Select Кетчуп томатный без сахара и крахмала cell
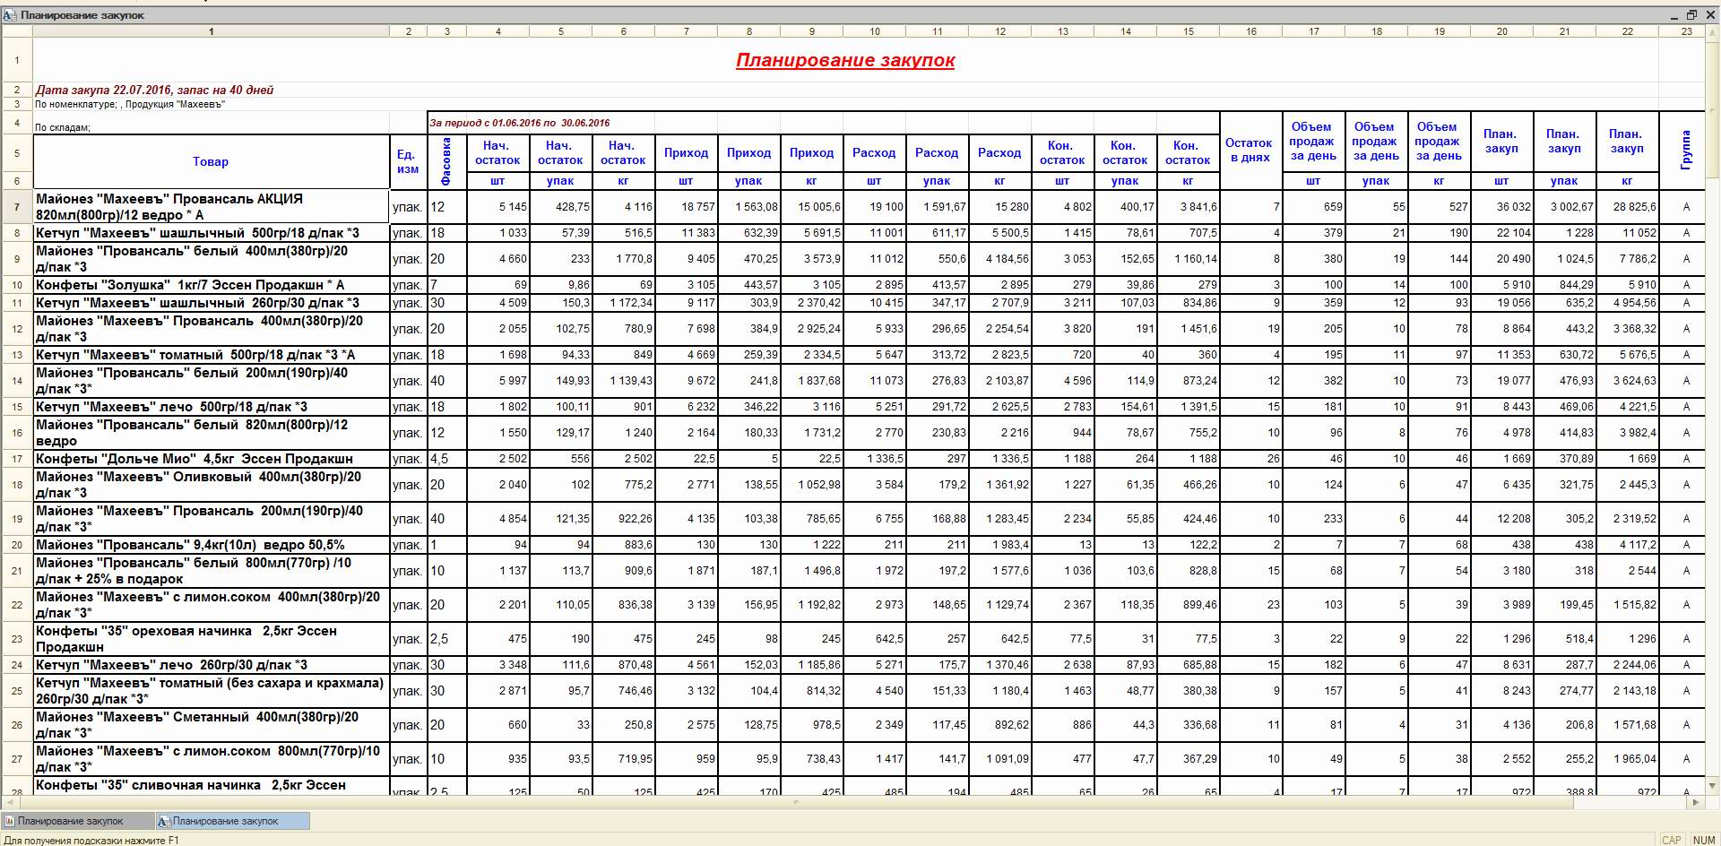The width and height of the screenshot is (1721, 846). (x=211, y=691)
